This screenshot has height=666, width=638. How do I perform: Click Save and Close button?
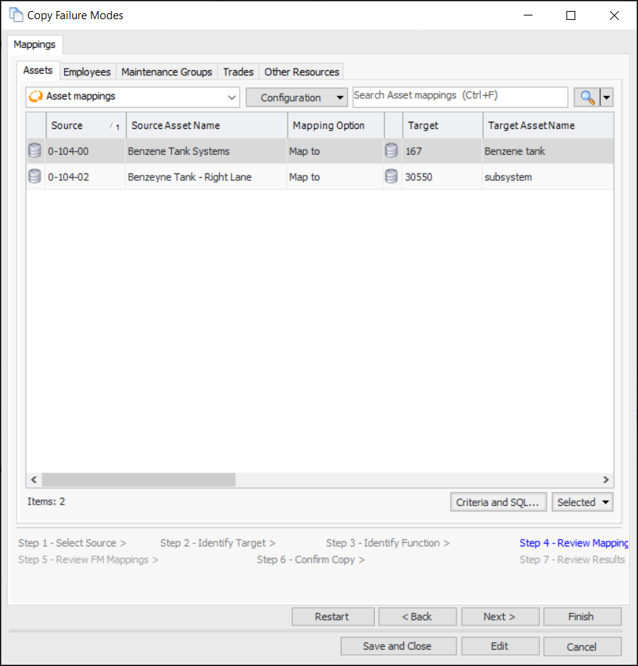pos(398,646)
